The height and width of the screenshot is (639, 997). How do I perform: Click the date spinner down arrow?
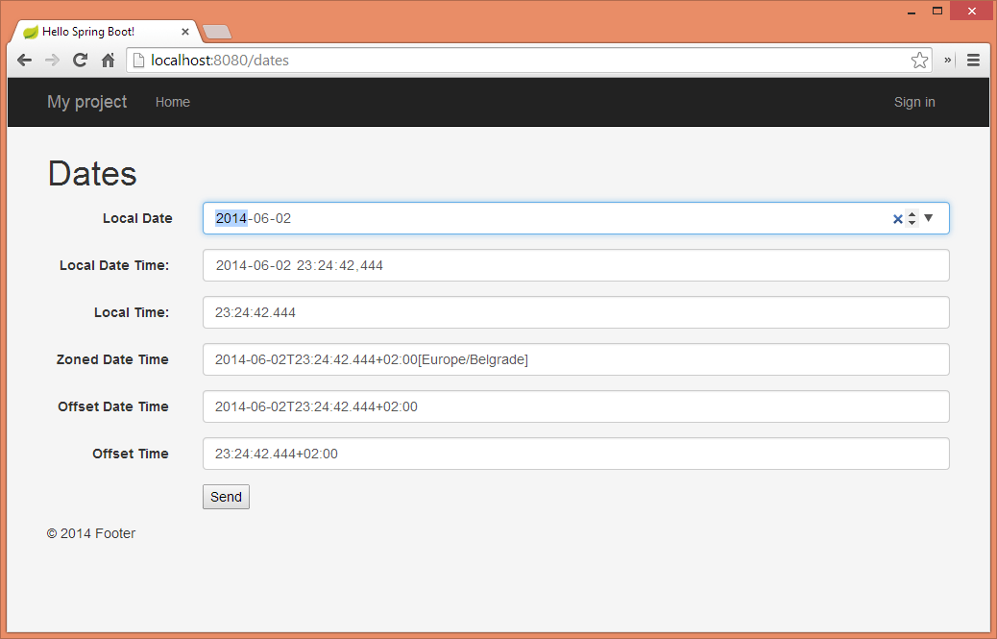(911, 223)
